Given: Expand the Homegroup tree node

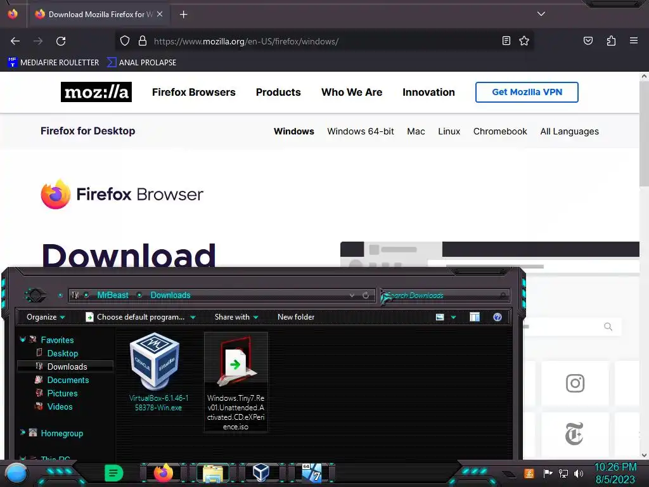Looking at the screenshot, I should (22, 432).
